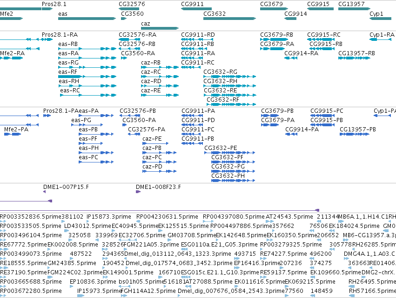The height and width of the screenshot is (298, 396).
Task: Click transcript label 'eas-RB'
Action: point(68,44)
